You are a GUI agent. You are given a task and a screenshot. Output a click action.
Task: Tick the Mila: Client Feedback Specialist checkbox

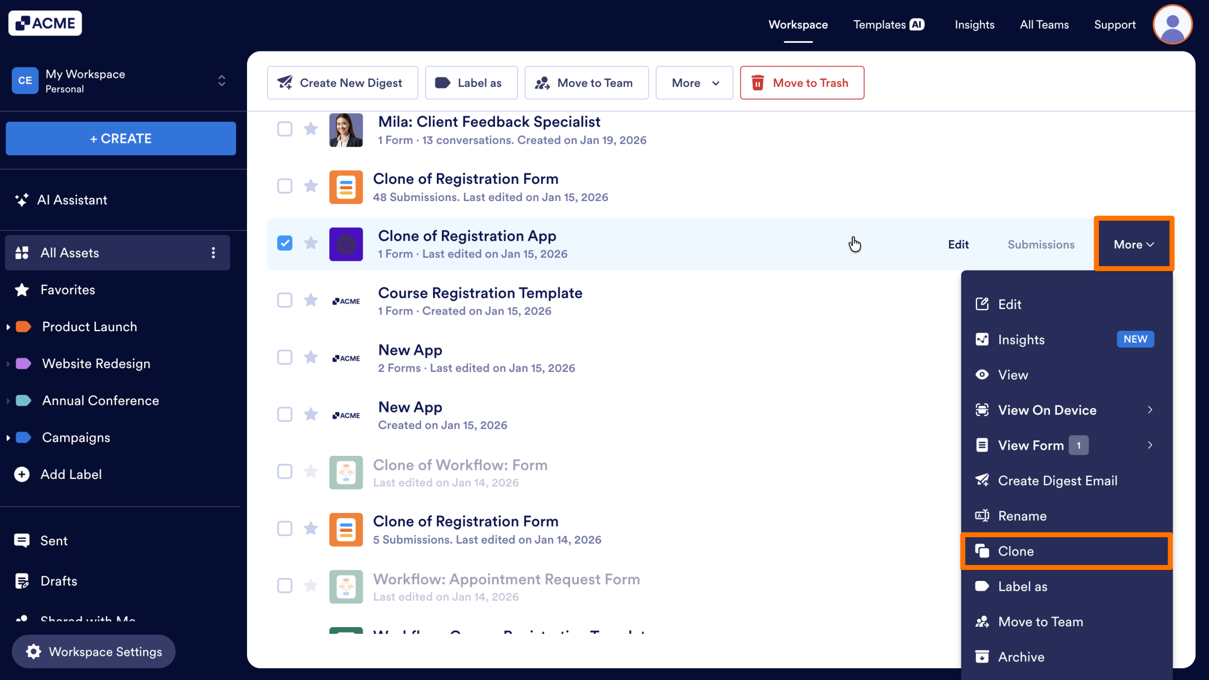[285, 128]
